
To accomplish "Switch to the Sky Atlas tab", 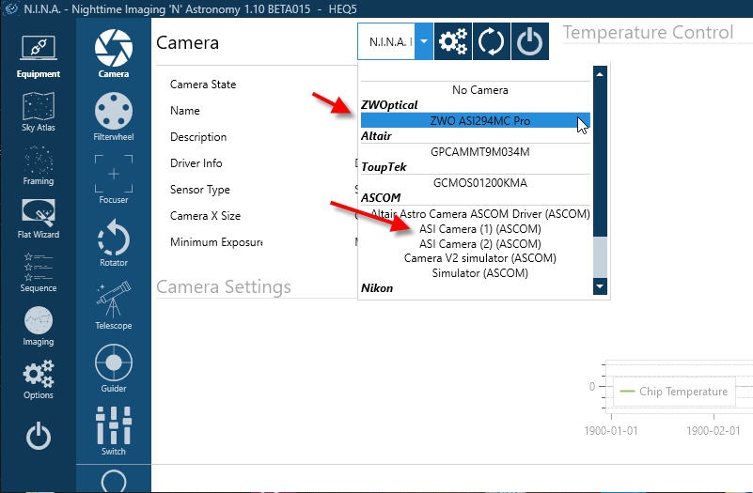I will click(x=38, y=112).
